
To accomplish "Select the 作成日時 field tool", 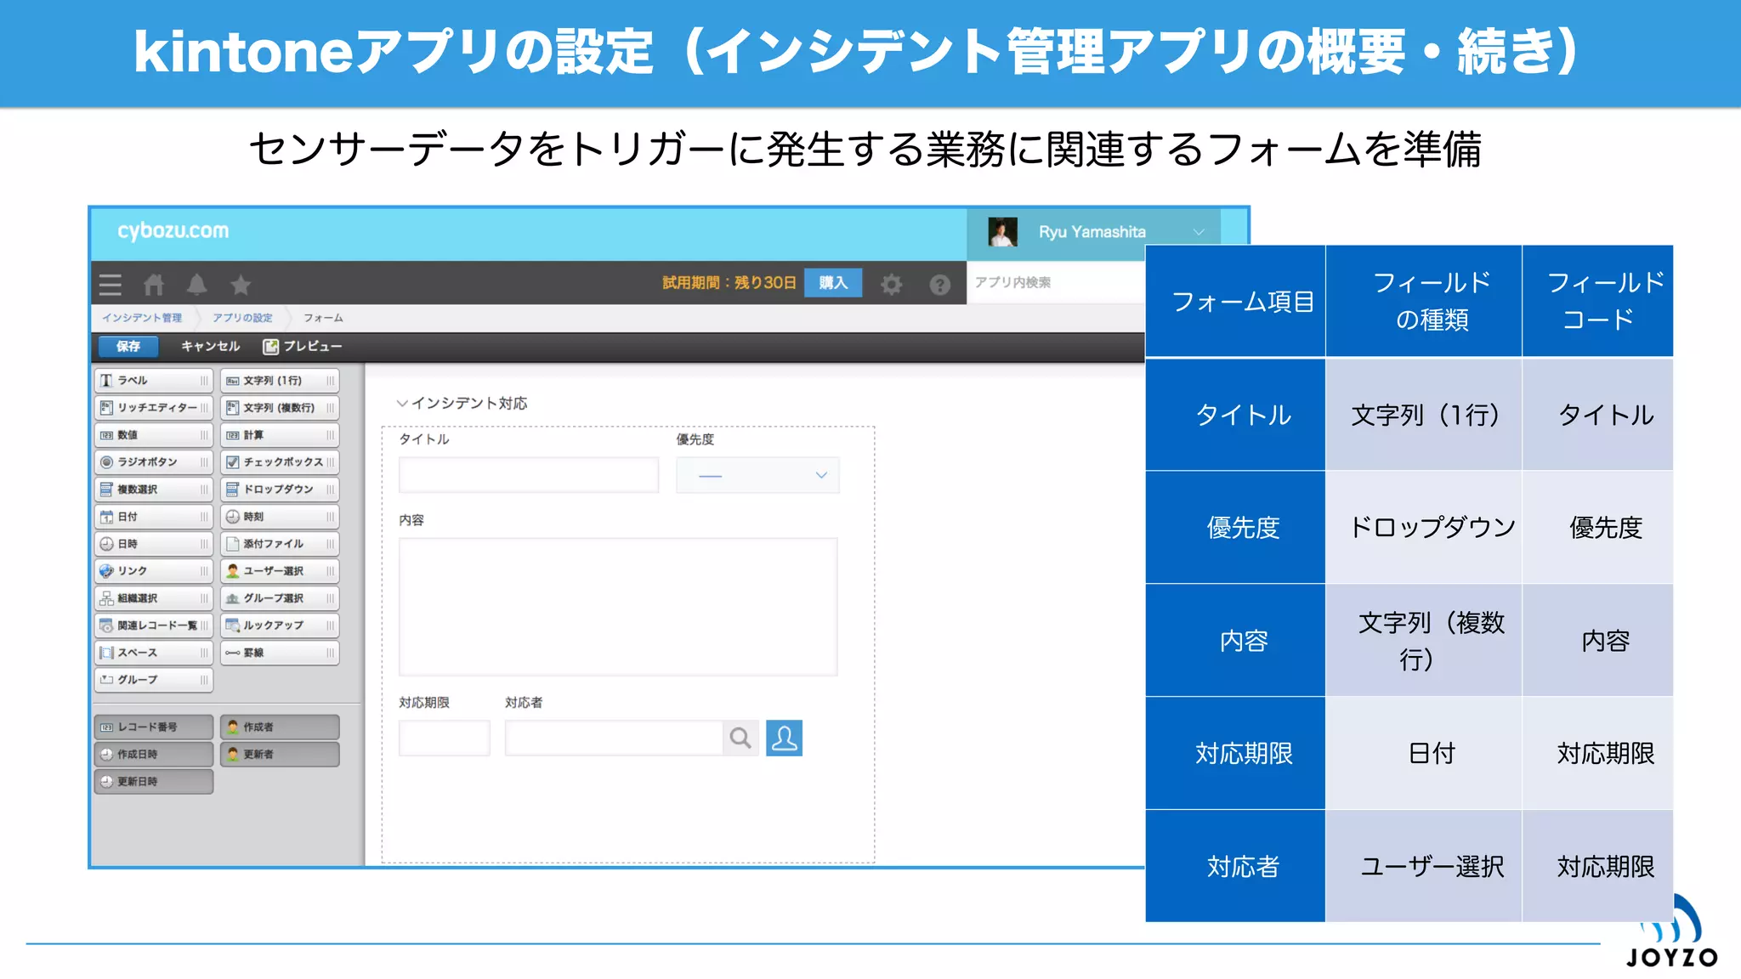I will coord(153,754).
